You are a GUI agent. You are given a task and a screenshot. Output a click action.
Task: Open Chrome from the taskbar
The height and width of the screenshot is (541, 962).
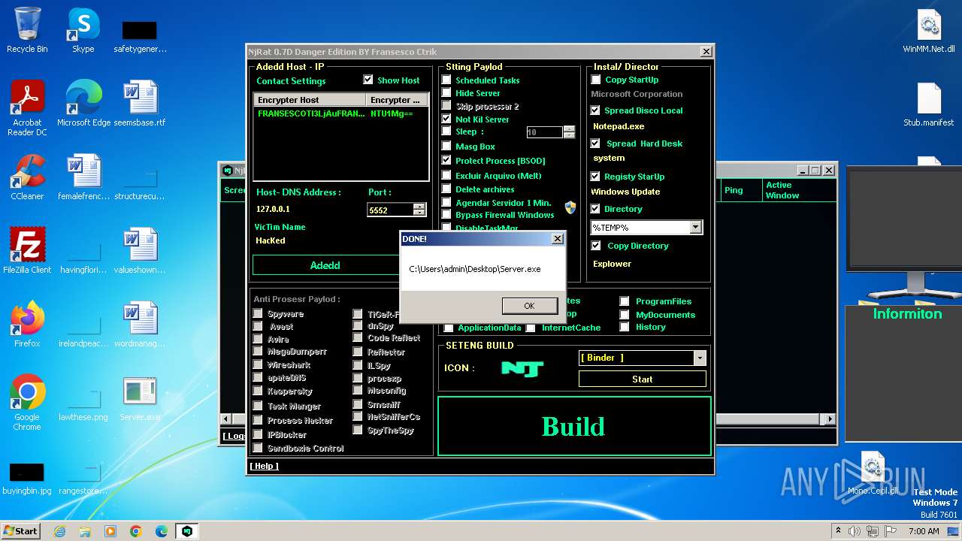(x=136, y=531)
